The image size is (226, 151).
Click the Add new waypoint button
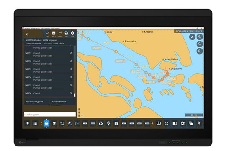point(37,102)
